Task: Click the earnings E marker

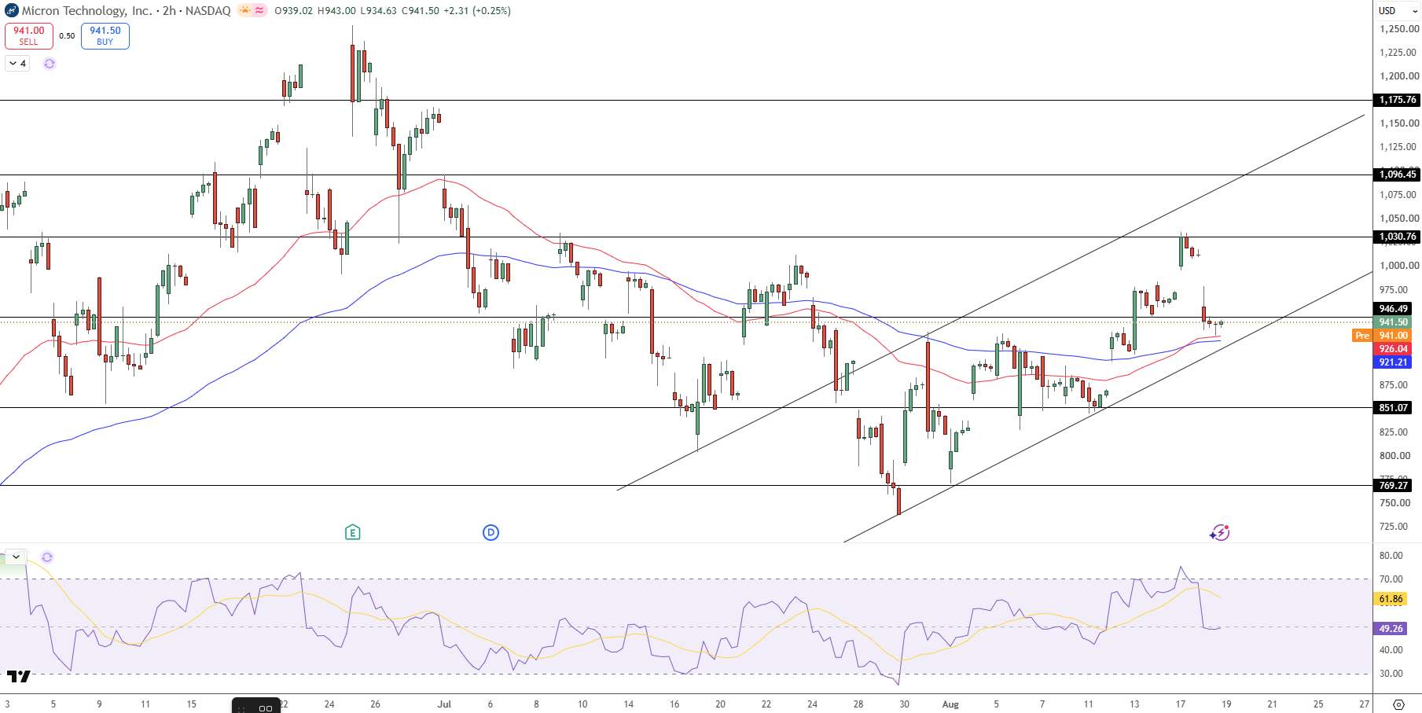Action: tap(352, 533)
